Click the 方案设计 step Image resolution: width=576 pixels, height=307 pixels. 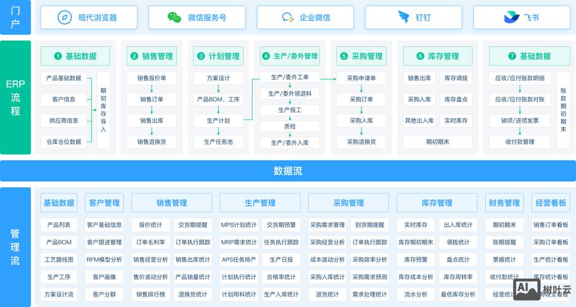pyautogui.click(x=218, y=78)
